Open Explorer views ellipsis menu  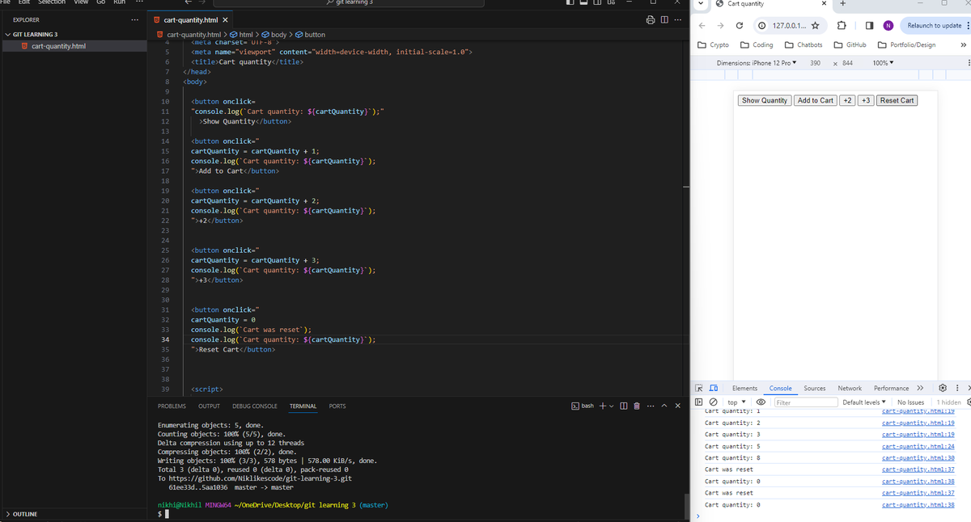pyautogui.click(x=135, y=19)
